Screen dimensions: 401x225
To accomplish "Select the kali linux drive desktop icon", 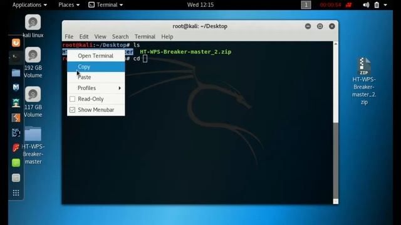I will [x=33, y=26].
